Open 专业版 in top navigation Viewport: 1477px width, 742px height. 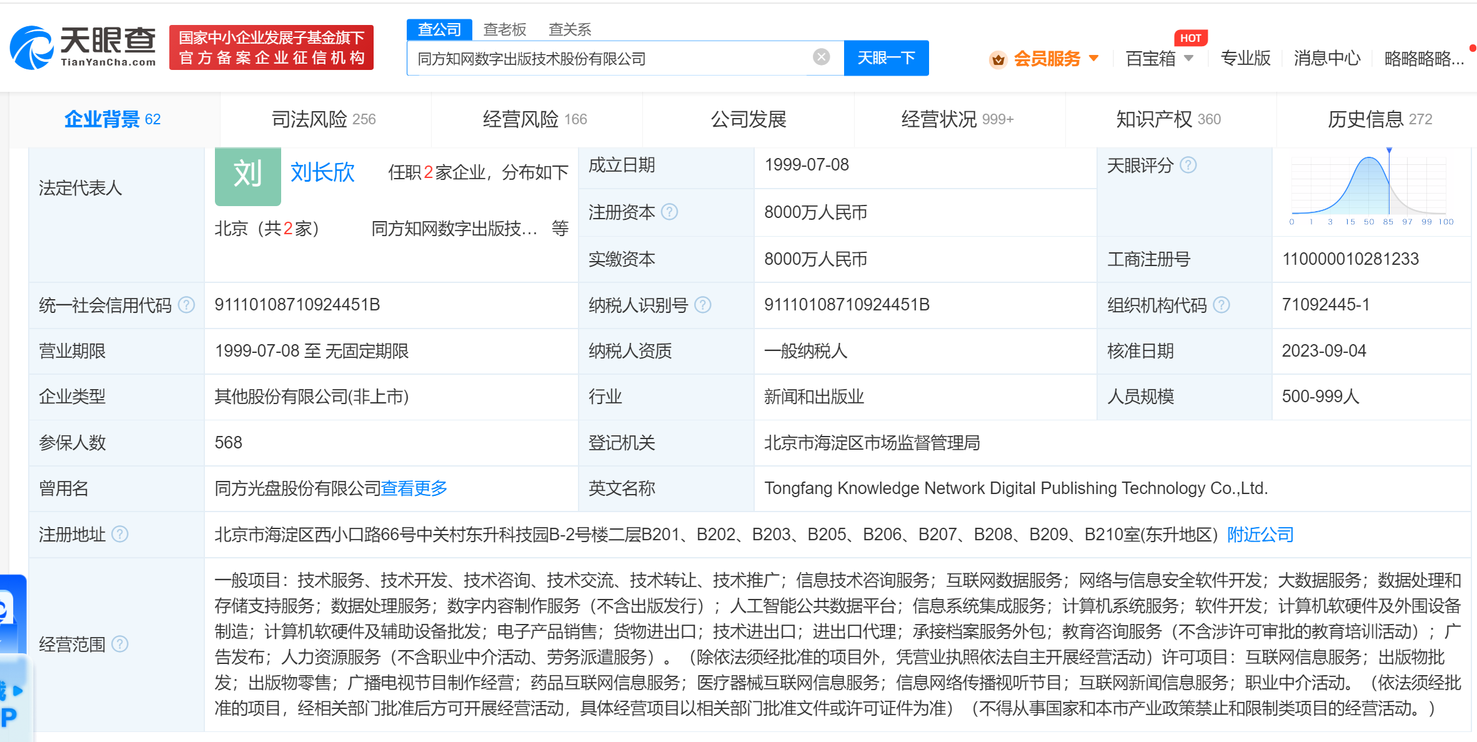[1245, 58]
